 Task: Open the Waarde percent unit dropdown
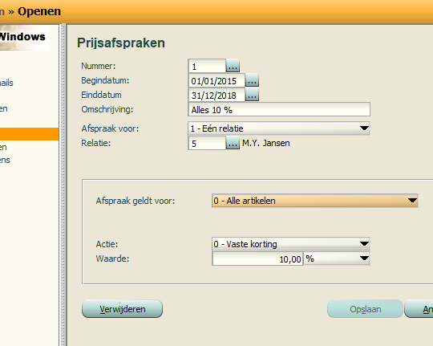pos(337,258)
